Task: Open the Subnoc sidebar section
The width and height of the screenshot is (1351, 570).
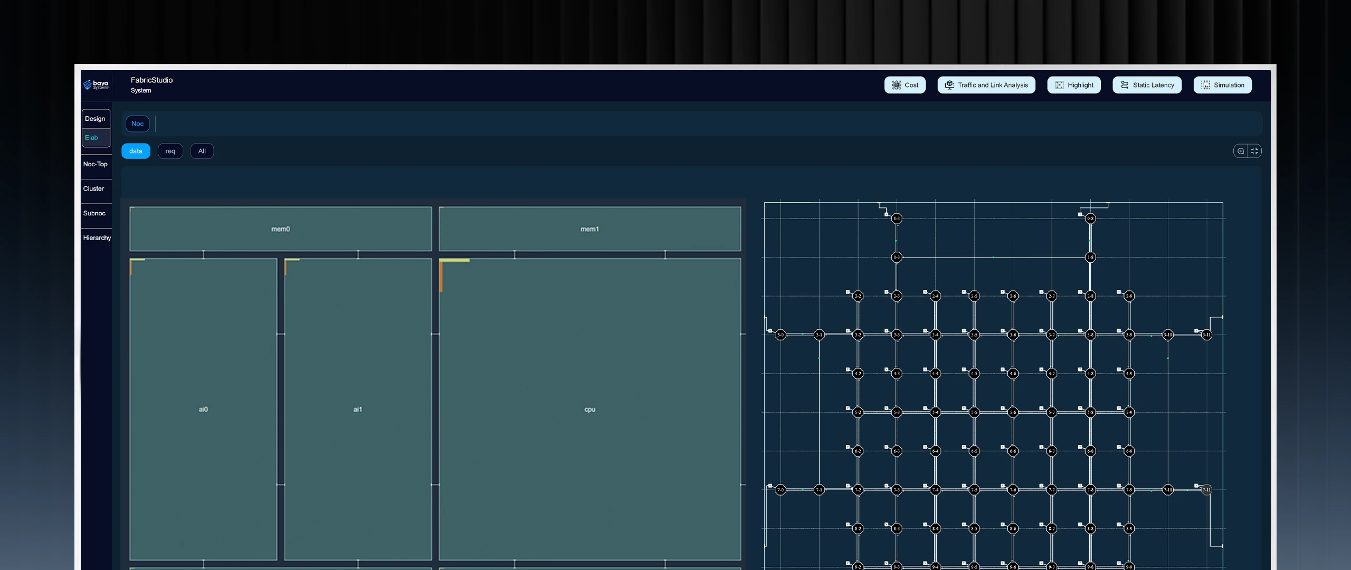Action: [94, 213]
